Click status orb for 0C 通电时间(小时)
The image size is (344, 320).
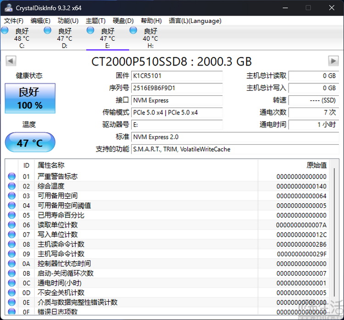[11, 283]
